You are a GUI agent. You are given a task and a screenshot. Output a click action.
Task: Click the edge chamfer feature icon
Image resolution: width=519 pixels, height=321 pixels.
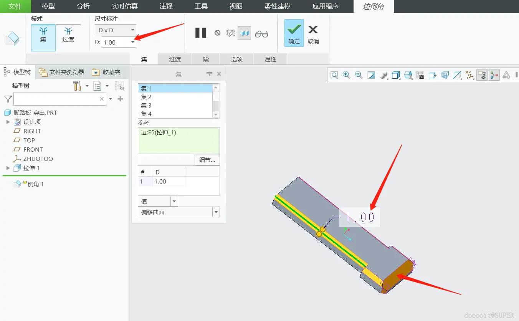[x=12, y=39]
